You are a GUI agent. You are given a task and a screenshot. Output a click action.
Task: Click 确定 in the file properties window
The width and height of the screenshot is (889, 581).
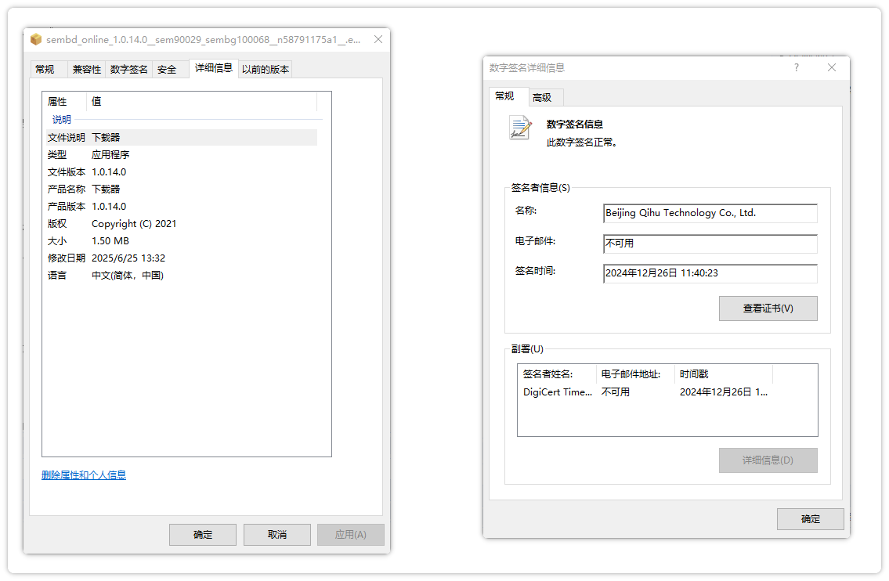203,535
